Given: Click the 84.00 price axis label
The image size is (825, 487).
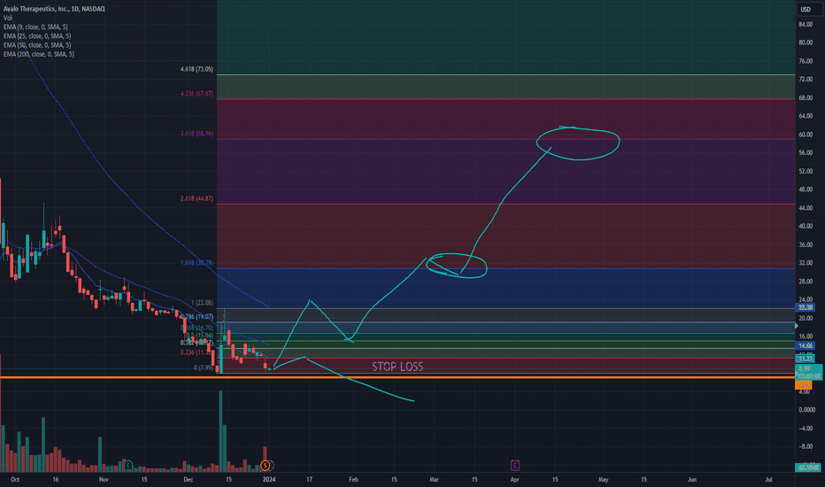Looking at the screenshot, I should tap(806, 24).
